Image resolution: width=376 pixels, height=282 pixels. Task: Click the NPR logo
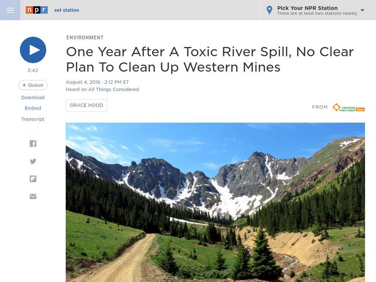pyautogui.click(x=37, y=10)
